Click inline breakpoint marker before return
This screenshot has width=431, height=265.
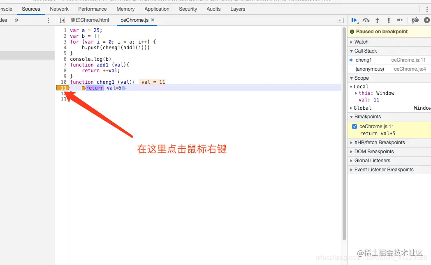click(83, 88)
